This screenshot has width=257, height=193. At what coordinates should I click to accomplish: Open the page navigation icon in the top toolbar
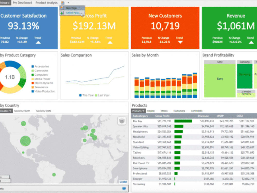click(62, 2)
